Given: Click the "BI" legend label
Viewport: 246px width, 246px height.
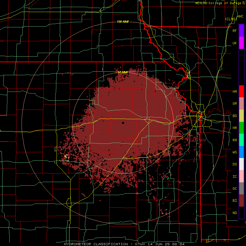Looking at the screenshot, I should (x=235, y=201).
